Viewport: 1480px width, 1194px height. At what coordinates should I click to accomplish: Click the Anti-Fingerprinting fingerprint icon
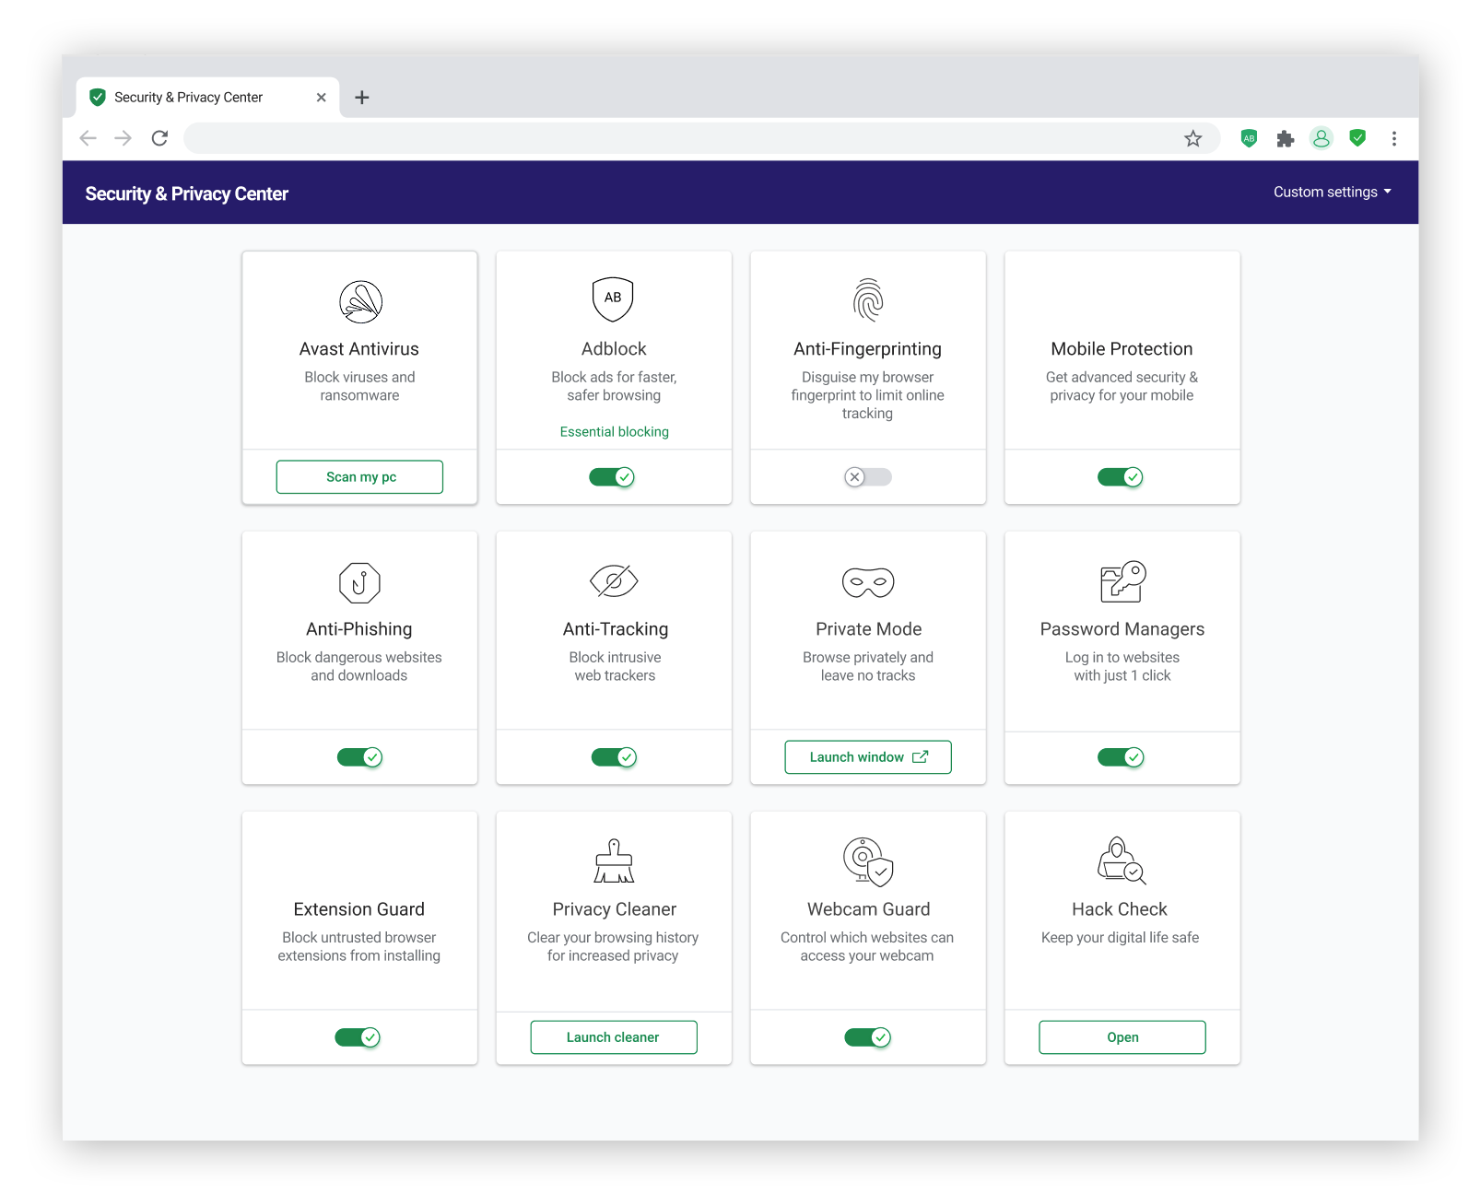click(867, 299)
